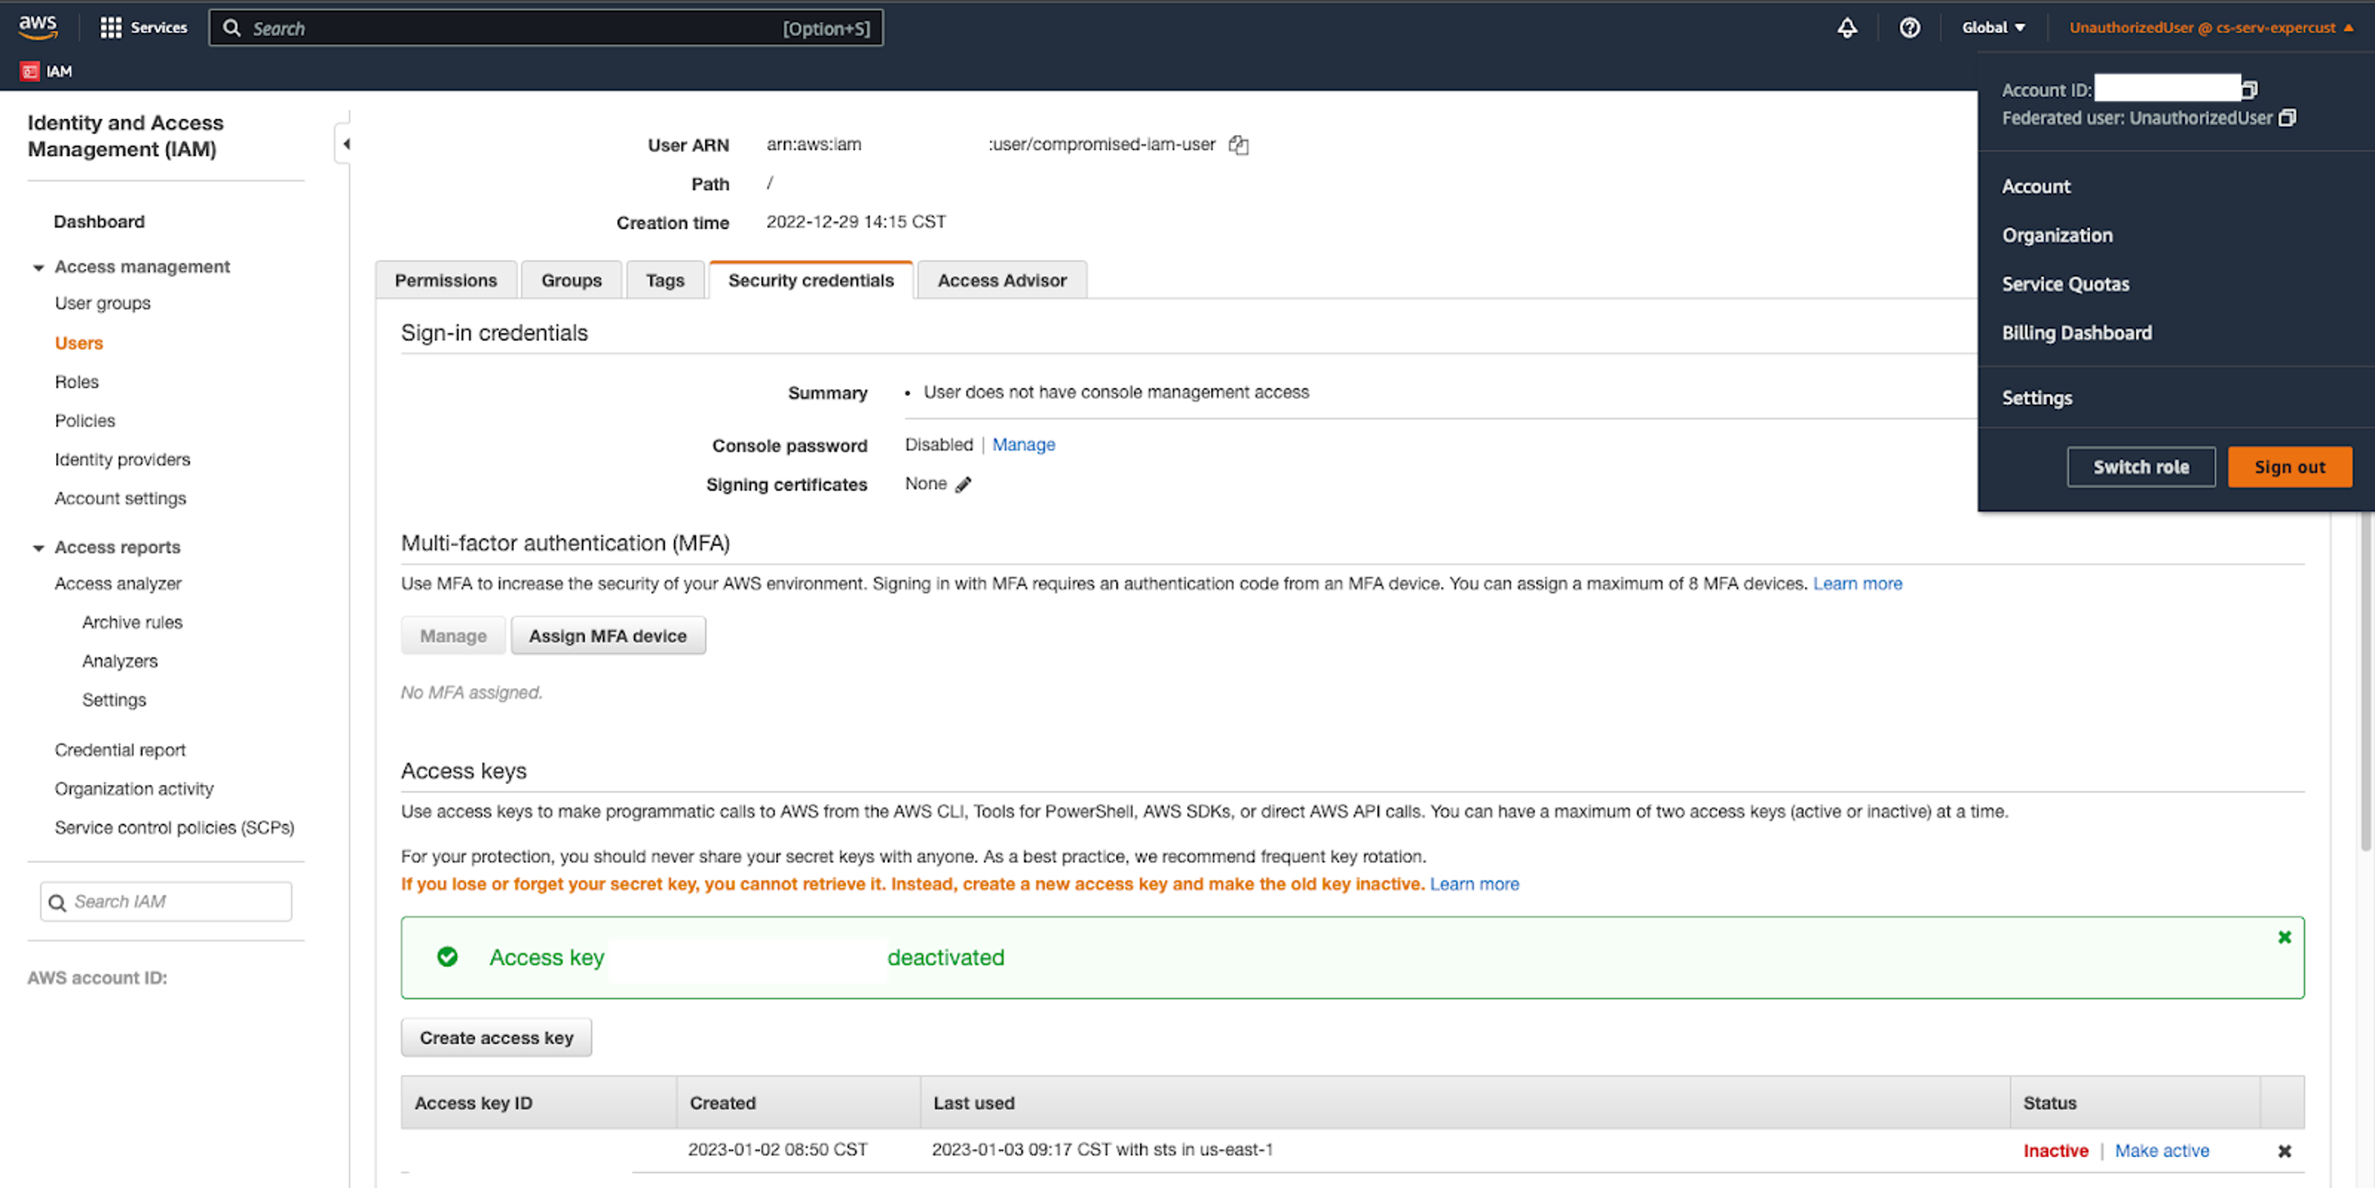2375x1189 pixels.
Task: Open Roles in the sidebar
Action: [x=76, y=382]
